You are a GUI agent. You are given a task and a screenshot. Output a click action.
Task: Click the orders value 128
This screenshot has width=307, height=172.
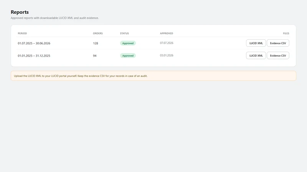pyautogui.click(x=96, y=43)
